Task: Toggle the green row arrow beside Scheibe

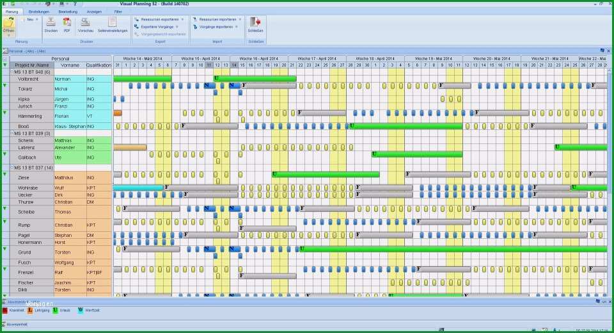Action: [4, 208]
